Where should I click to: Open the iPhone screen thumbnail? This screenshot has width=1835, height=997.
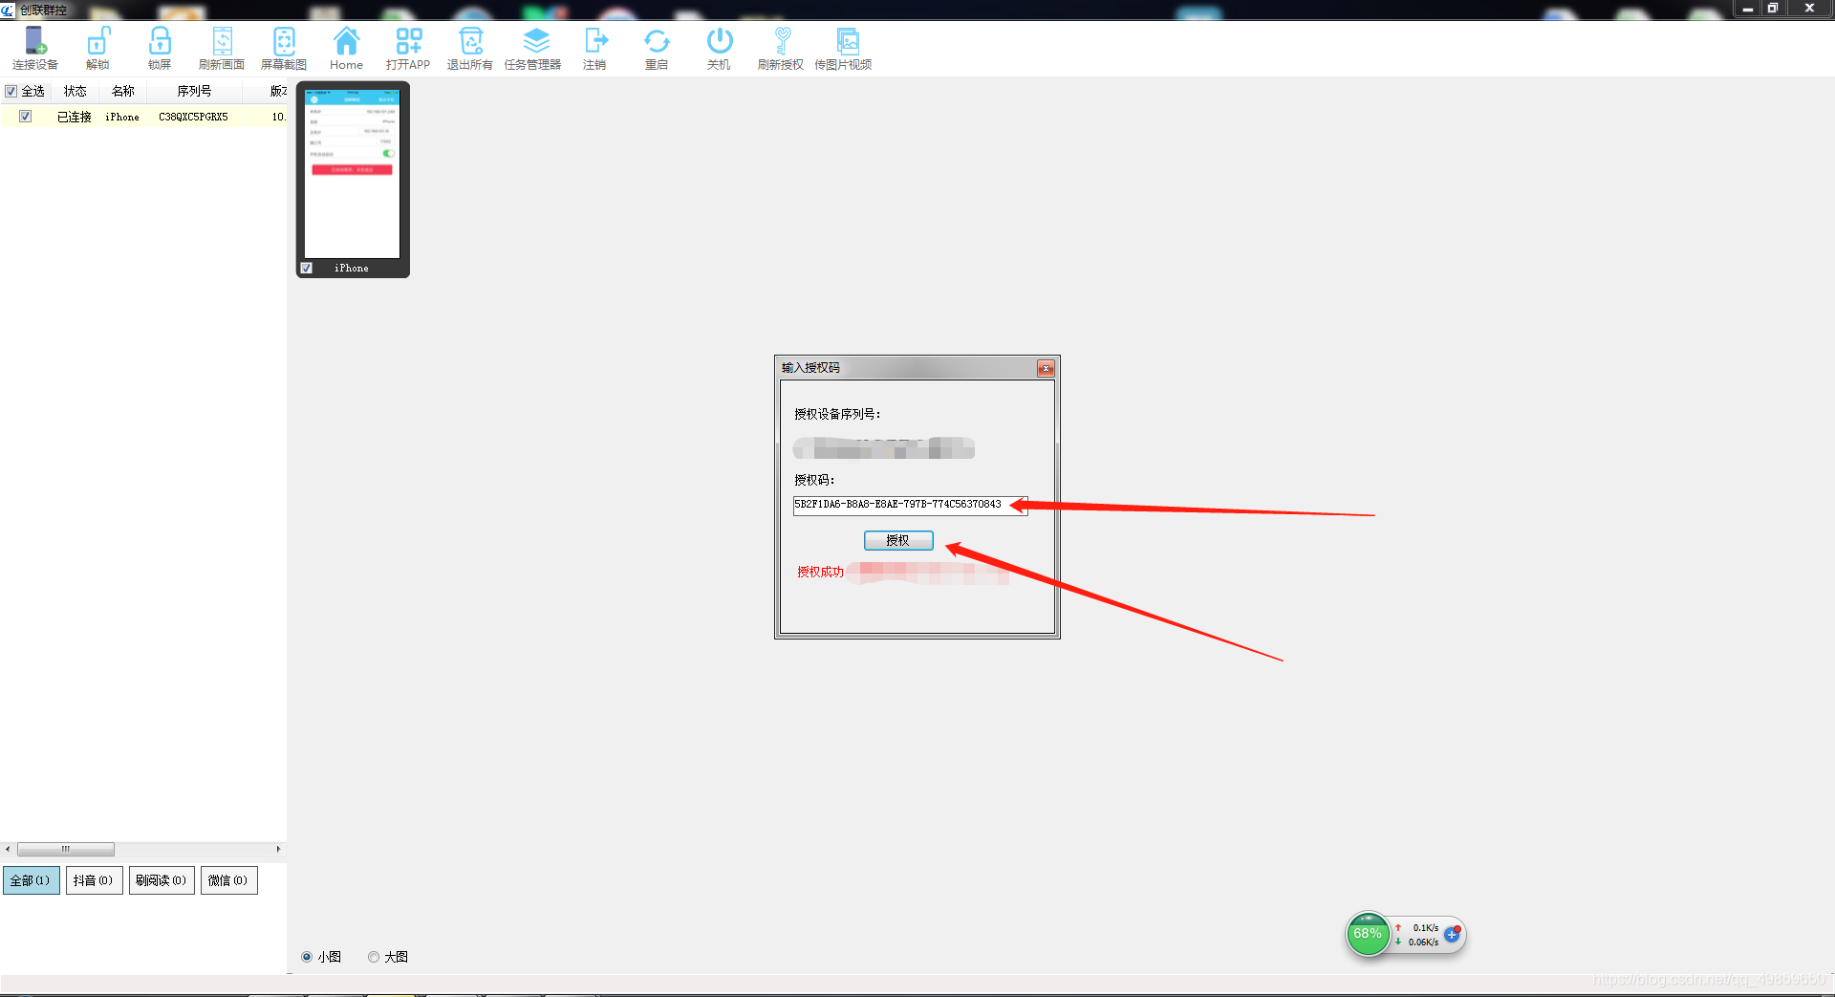(352, 174)
